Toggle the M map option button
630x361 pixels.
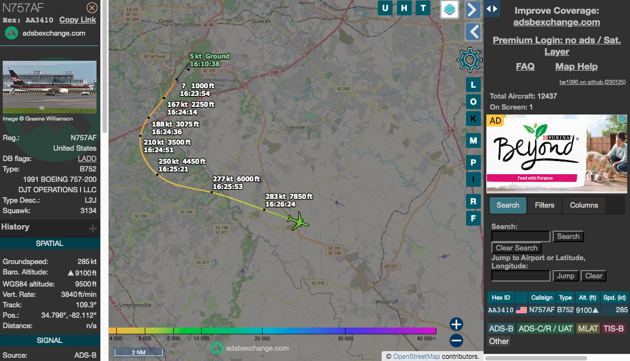(x=473, y=141)
